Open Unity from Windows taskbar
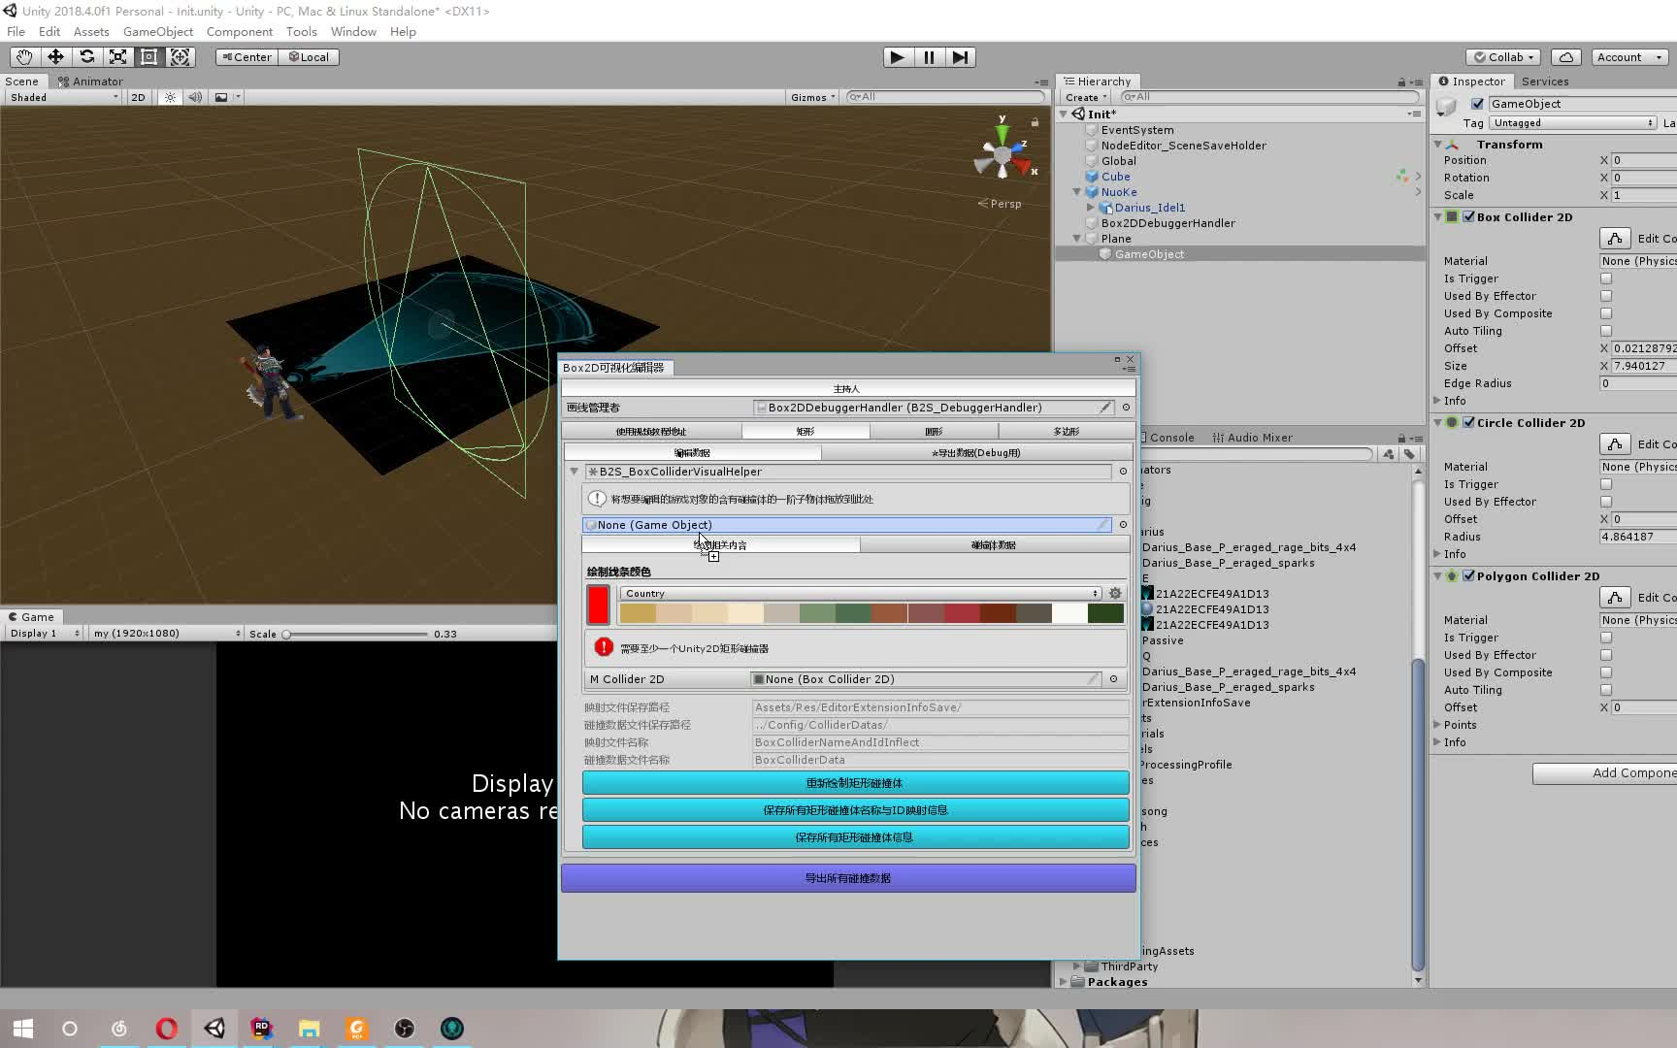Screen dimensions: 1677x1048 (x=214, y=1029)
